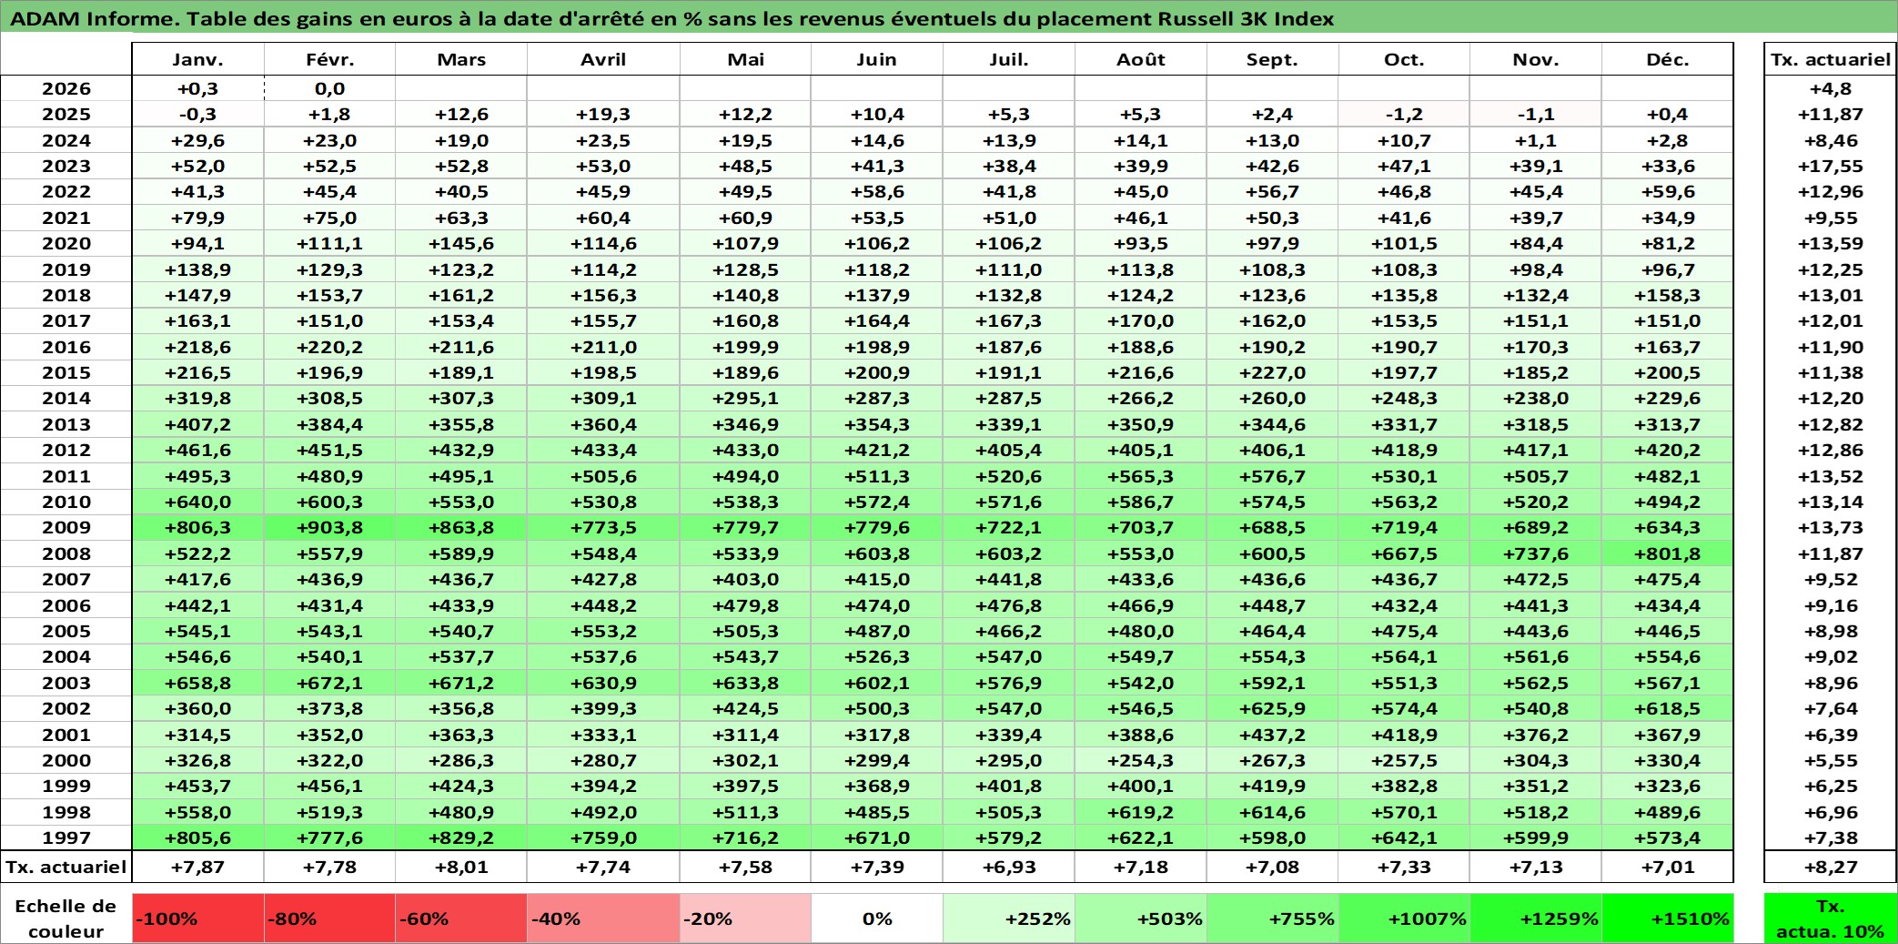Viewport: 1898px width, 944px height.
Task: Click the Août column header
Action: pyautogui.click(x=1141, y=59)
